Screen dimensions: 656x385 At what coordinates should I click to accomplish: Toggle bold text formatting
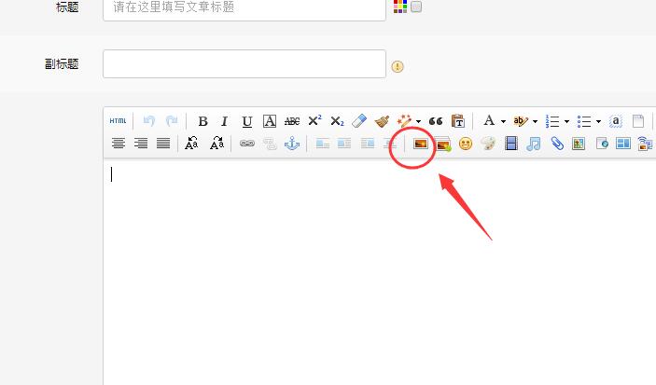(202, 121)
